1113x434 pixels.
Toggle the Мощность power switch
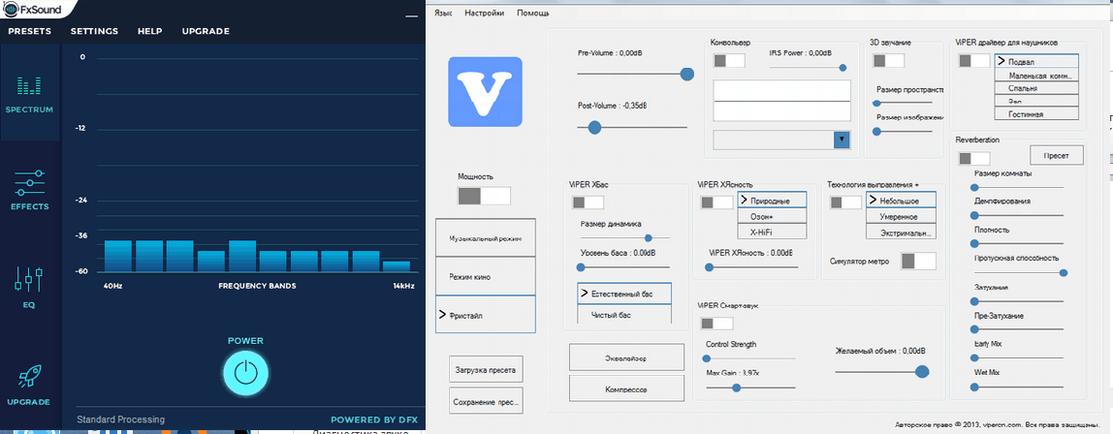pyautogui.click(x=484, y=196)
